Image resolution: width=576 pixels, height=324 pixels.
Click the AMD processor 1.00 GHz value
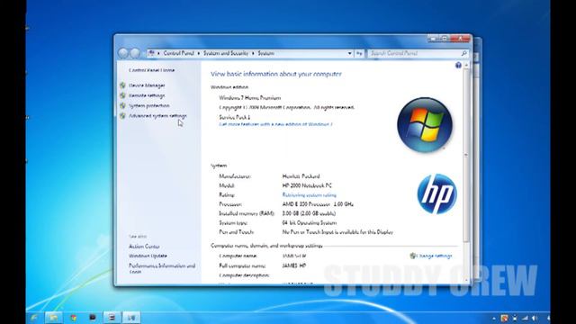point(318,204)
